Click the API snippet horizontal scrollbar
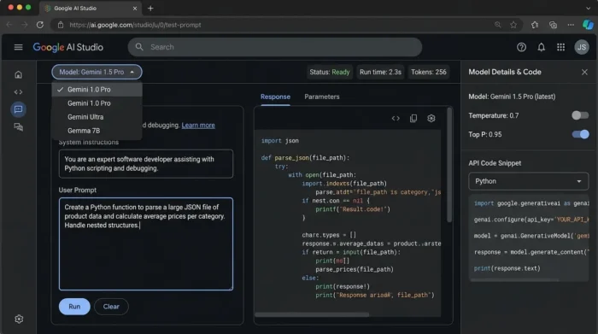The image size is (598, 334). point(515,280)
